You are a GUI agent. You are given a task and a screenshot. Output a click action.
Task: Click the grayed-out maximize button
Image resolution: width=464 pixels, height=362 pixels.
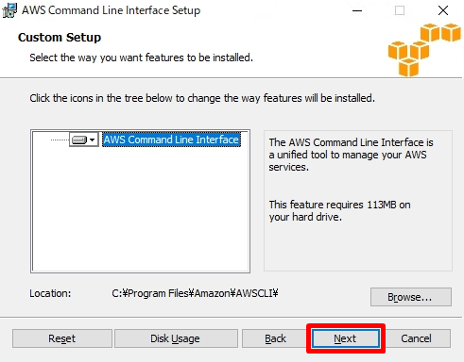coord(400,10)
